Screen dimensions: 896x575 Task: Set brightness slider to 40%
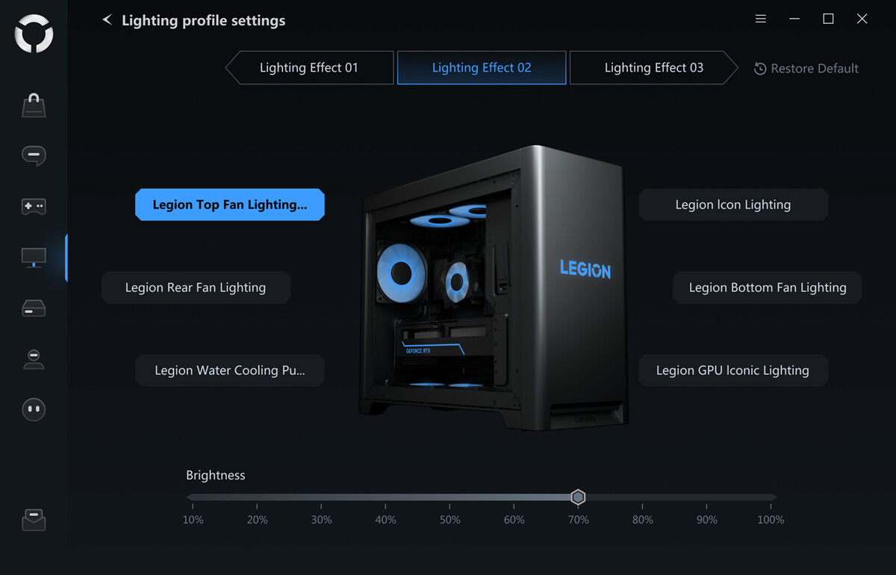[385, 497]
